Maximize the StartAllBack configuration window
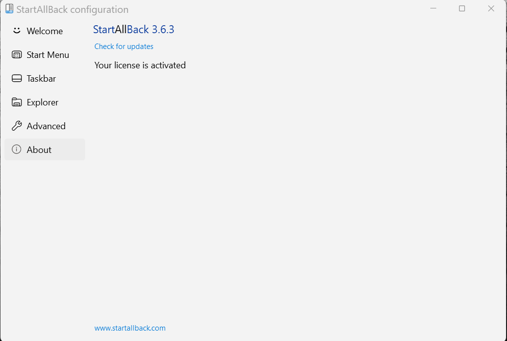The height and width of the screenshot is (341, 507). [462, 9]
